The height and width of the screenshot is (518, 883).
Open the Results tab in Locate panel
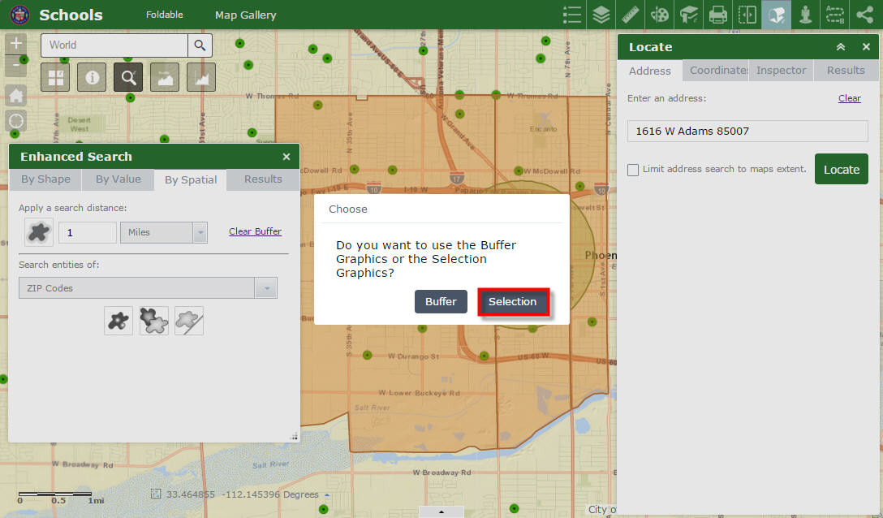[x=846, y=71]
